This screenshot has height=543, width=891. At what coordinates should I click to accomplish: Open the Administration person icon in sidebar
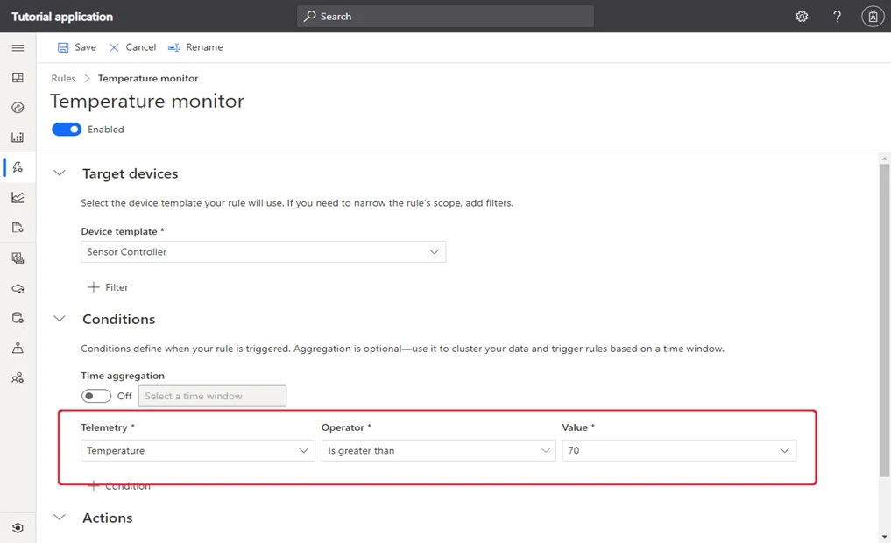(x=18, y=348)
